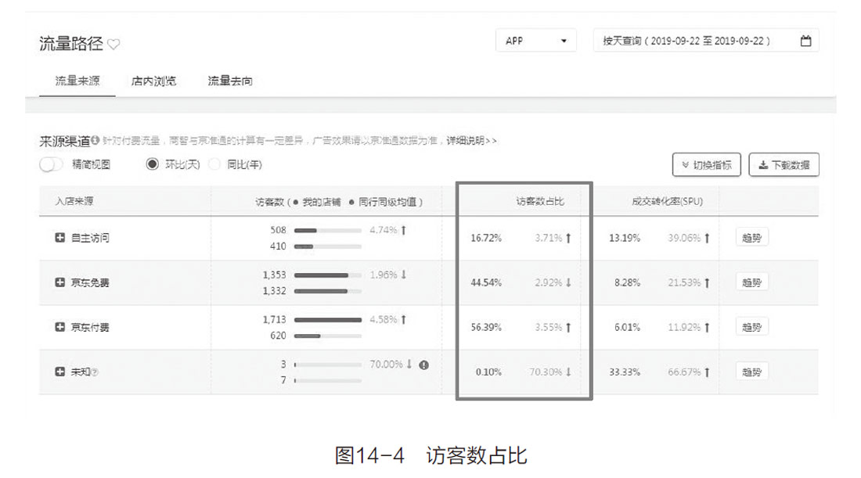Click the calendar icon in date field
This screenshot has height=478, width=861.
(x=805, y=41)
